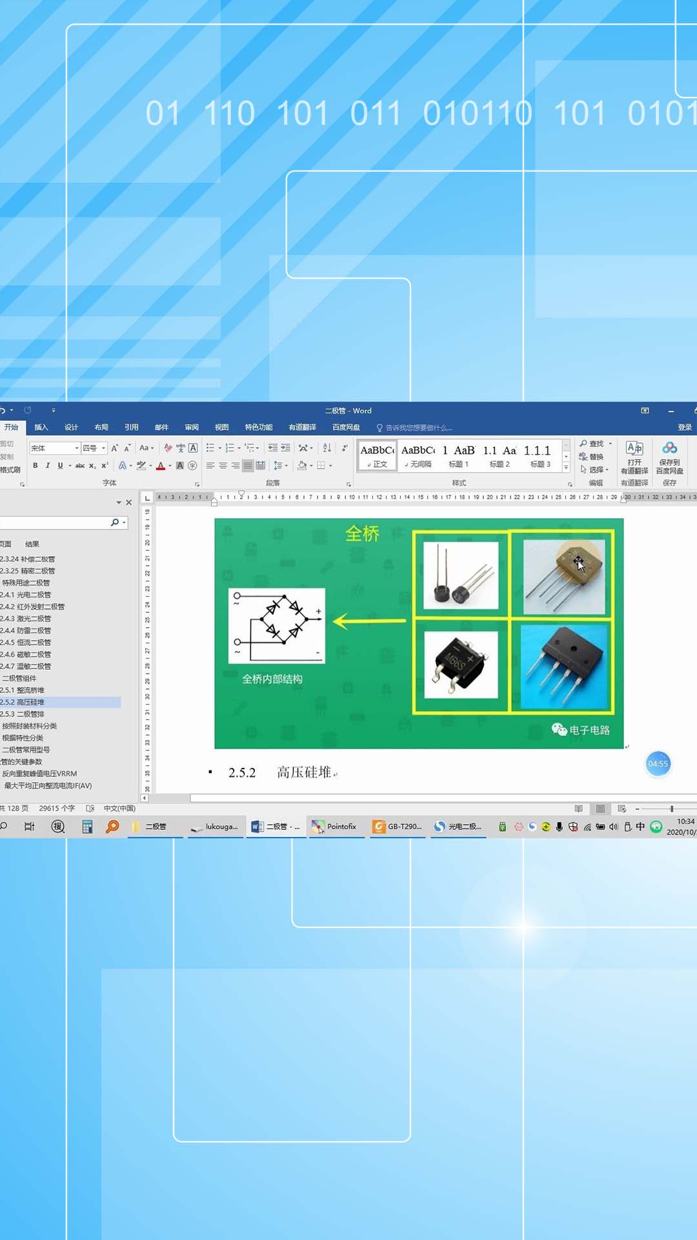Switch to the Insert tab
Viewport: 697px width, 1240px height.
[41, 428]
